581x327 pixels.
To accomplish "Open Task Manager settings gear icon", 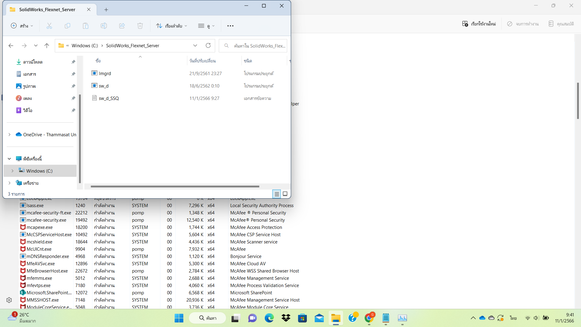I will 9,300.
